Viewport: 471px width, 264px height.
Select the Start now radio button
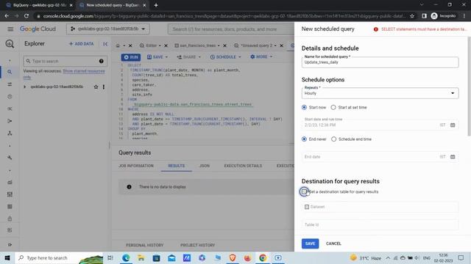tap(304, 108)
